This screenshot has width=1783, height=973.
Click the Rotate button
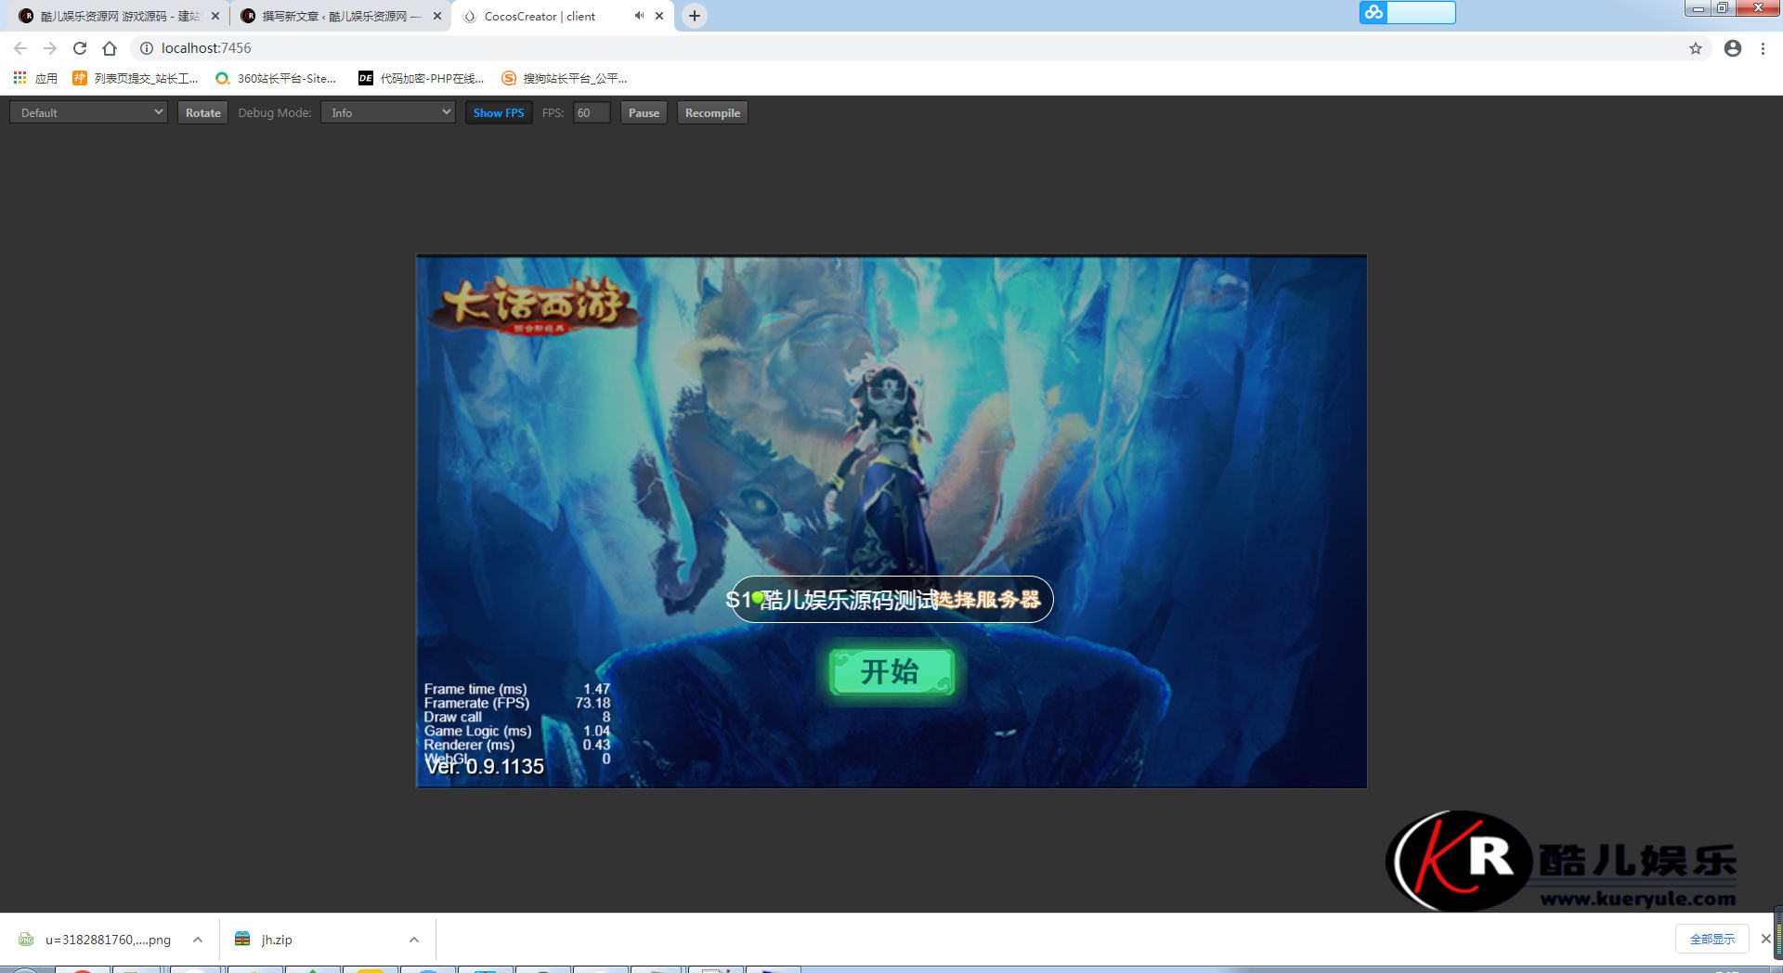click(202, 112)
